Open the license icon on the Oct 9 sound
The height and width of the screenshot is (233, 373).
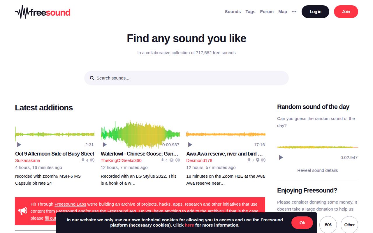pyautogui.click(x=92, y=160)
